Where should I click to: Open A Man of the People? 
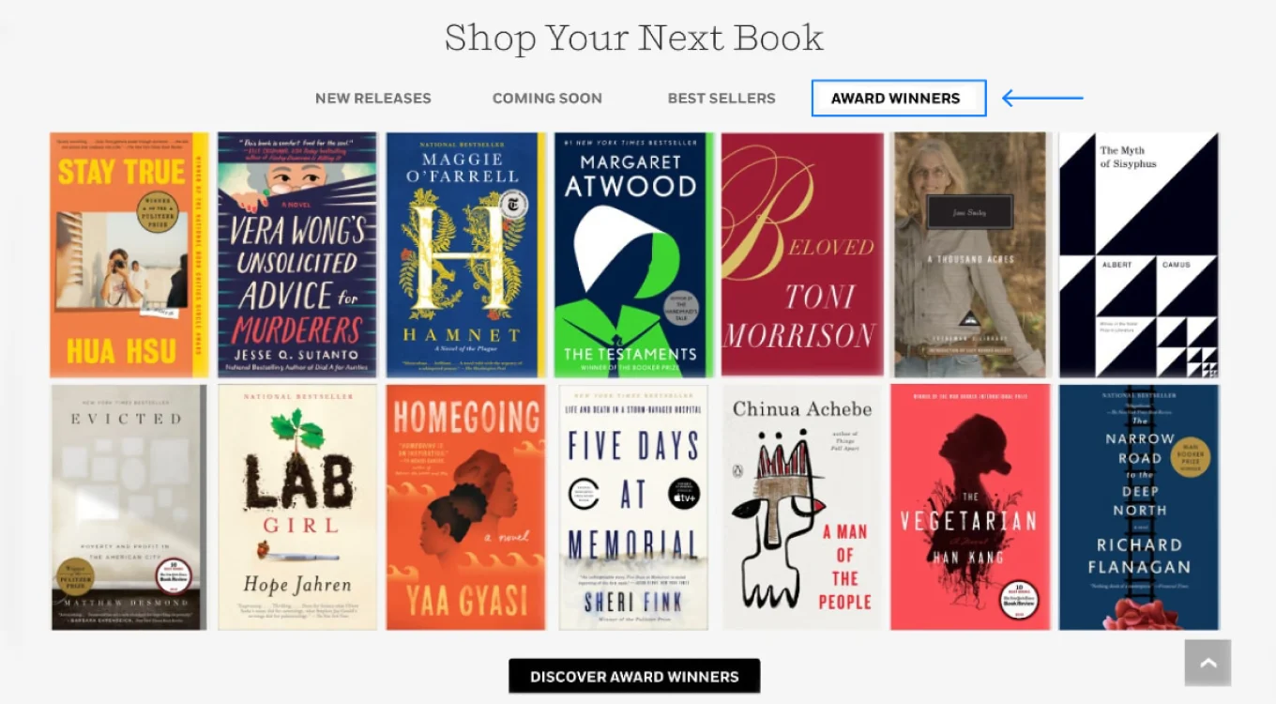802,507
